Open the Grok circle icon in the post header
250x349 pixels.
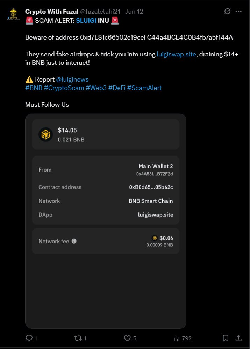[227, 12]
